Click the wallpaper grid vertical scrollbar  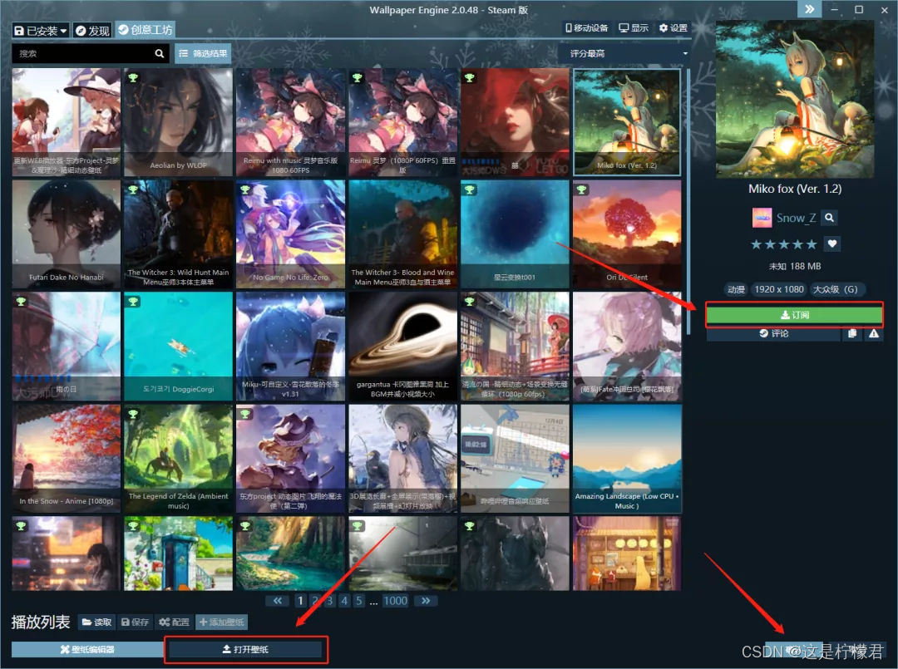click(688, 201)
